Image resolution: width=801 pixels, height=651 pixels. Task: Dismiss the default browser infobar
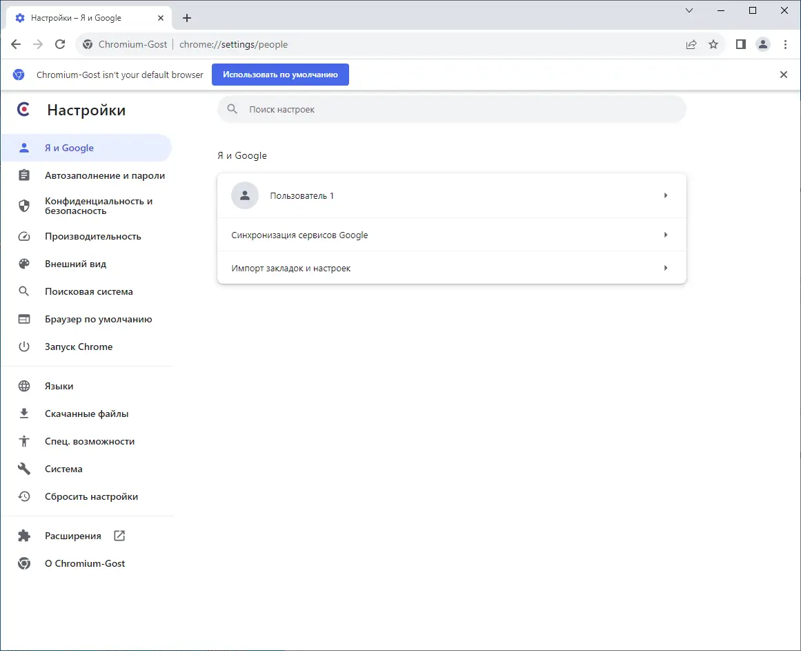coord(784,75)
